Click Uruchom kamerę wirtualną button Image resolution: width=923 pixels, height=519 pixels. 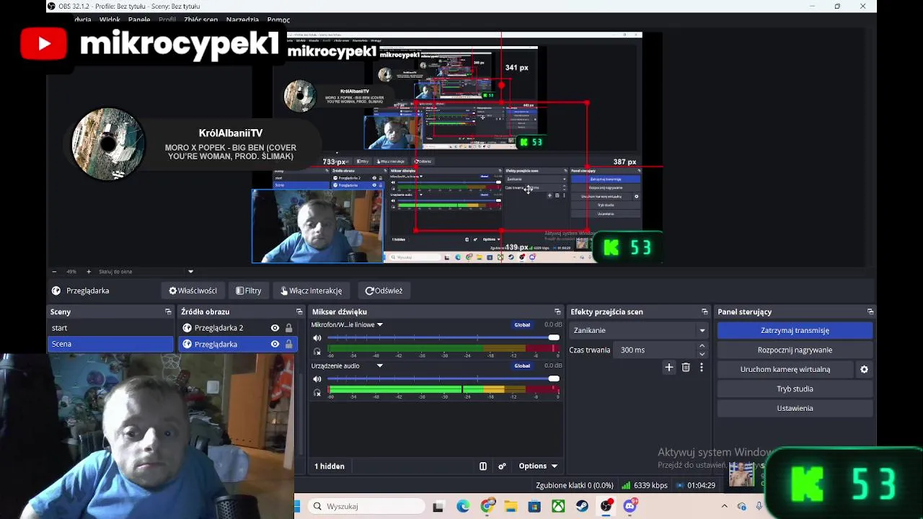click(x=785, y=369)
